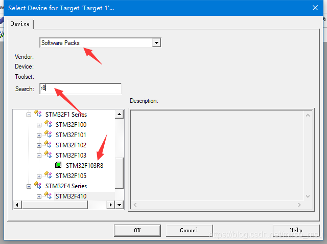Click device tree scroll up arrow
The image size is (327, 244).
119,114
